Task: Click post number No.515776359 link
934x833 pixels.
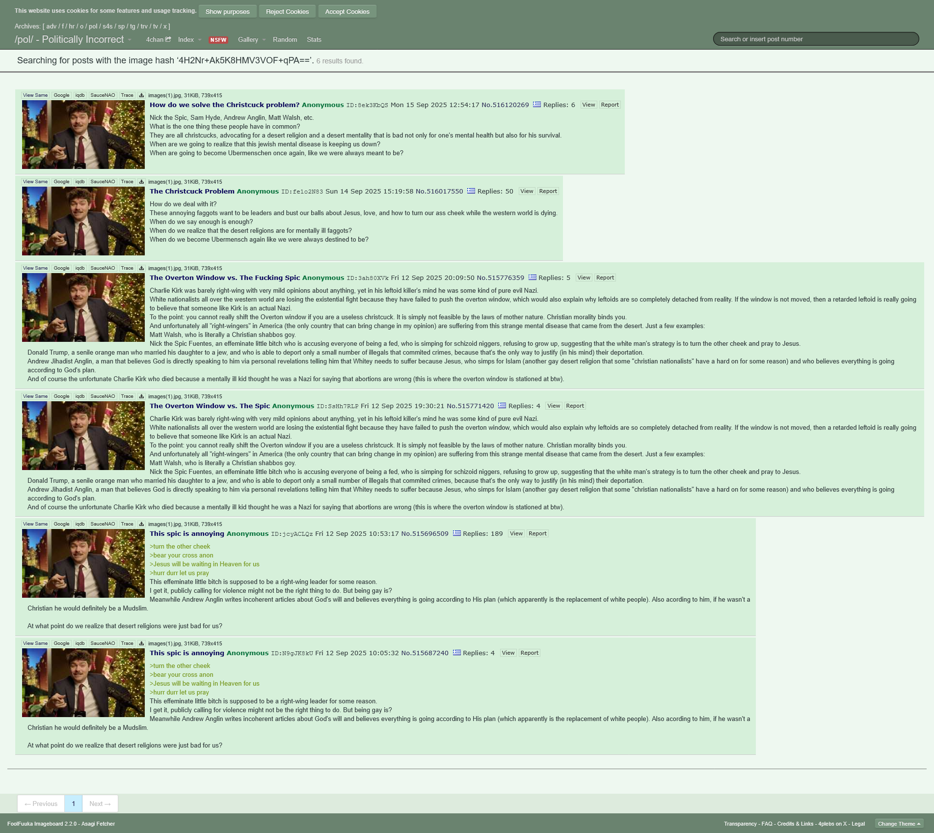Action: (501, 278)
